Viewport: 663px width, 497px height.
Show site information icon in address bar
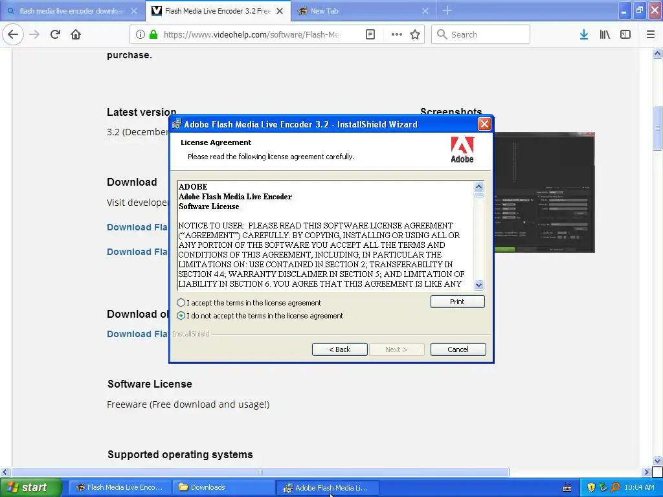tap(140, 34)
